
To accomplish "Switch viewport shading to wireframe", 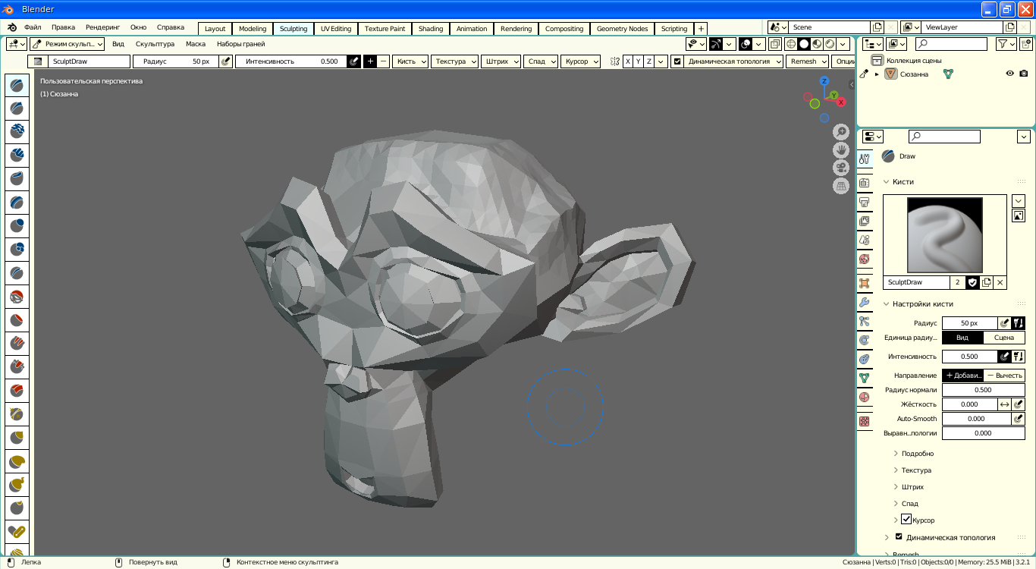I will pyautogui.click(x=791, y=44).
